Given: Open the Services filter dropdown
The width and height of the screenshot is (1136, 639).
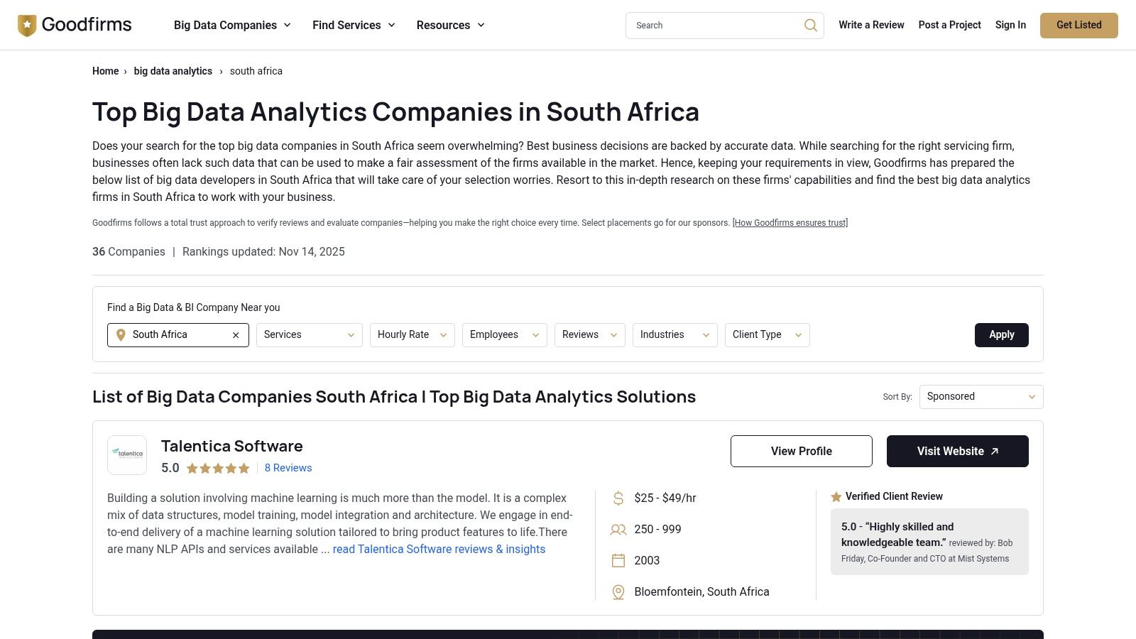Looking at the screenshot, I should (x=309, y=335).
